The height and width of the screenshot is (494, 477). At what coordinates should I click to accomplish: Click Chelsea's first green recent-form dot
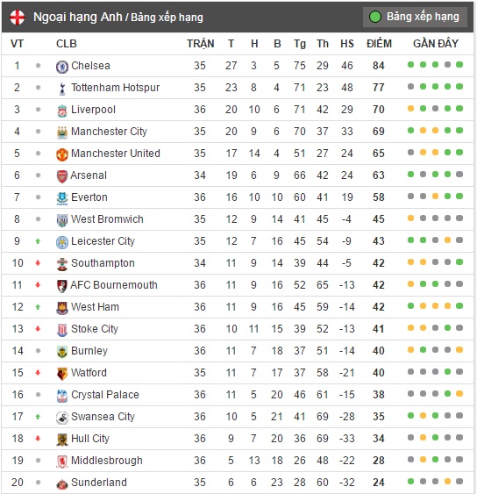[x=410, y=65]
